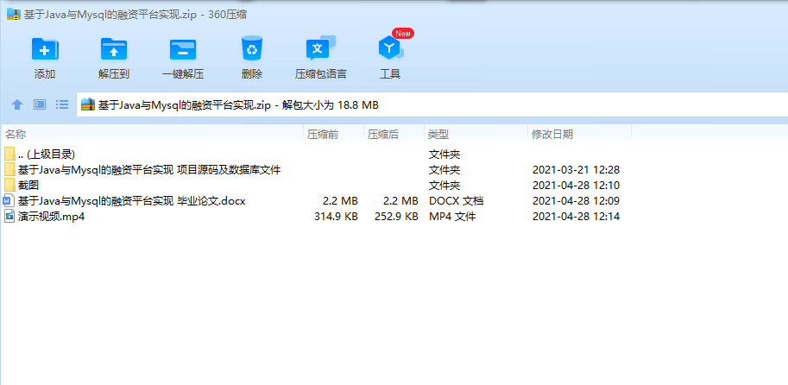Click the MP4 文件 type cell
The image size is (788, 385).
(452, 217)
